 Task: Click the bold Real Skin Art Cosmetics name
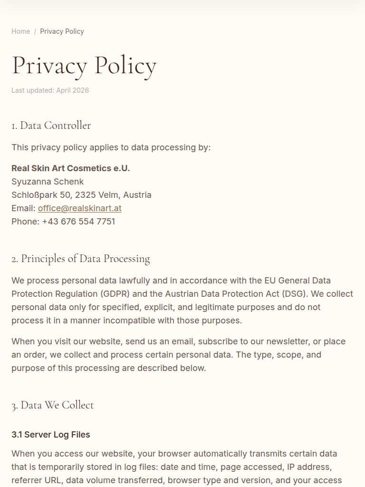[70, 168]
